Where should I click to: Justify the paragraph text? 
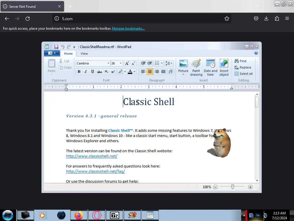click(163, 72)
